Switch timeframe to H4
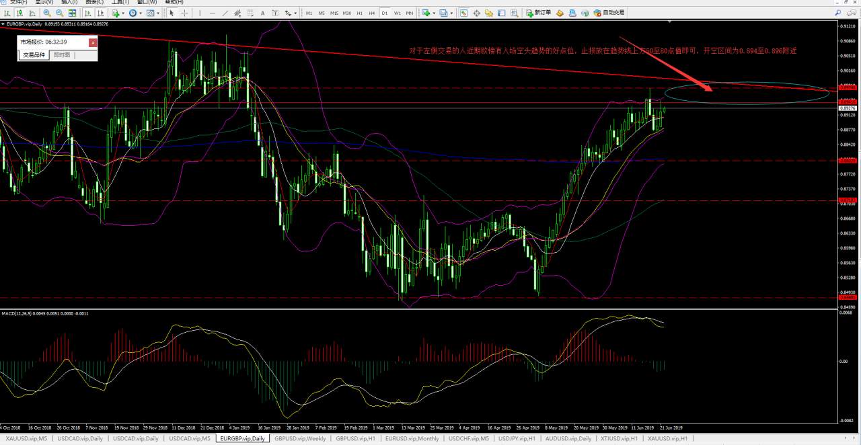 point(371,13)
